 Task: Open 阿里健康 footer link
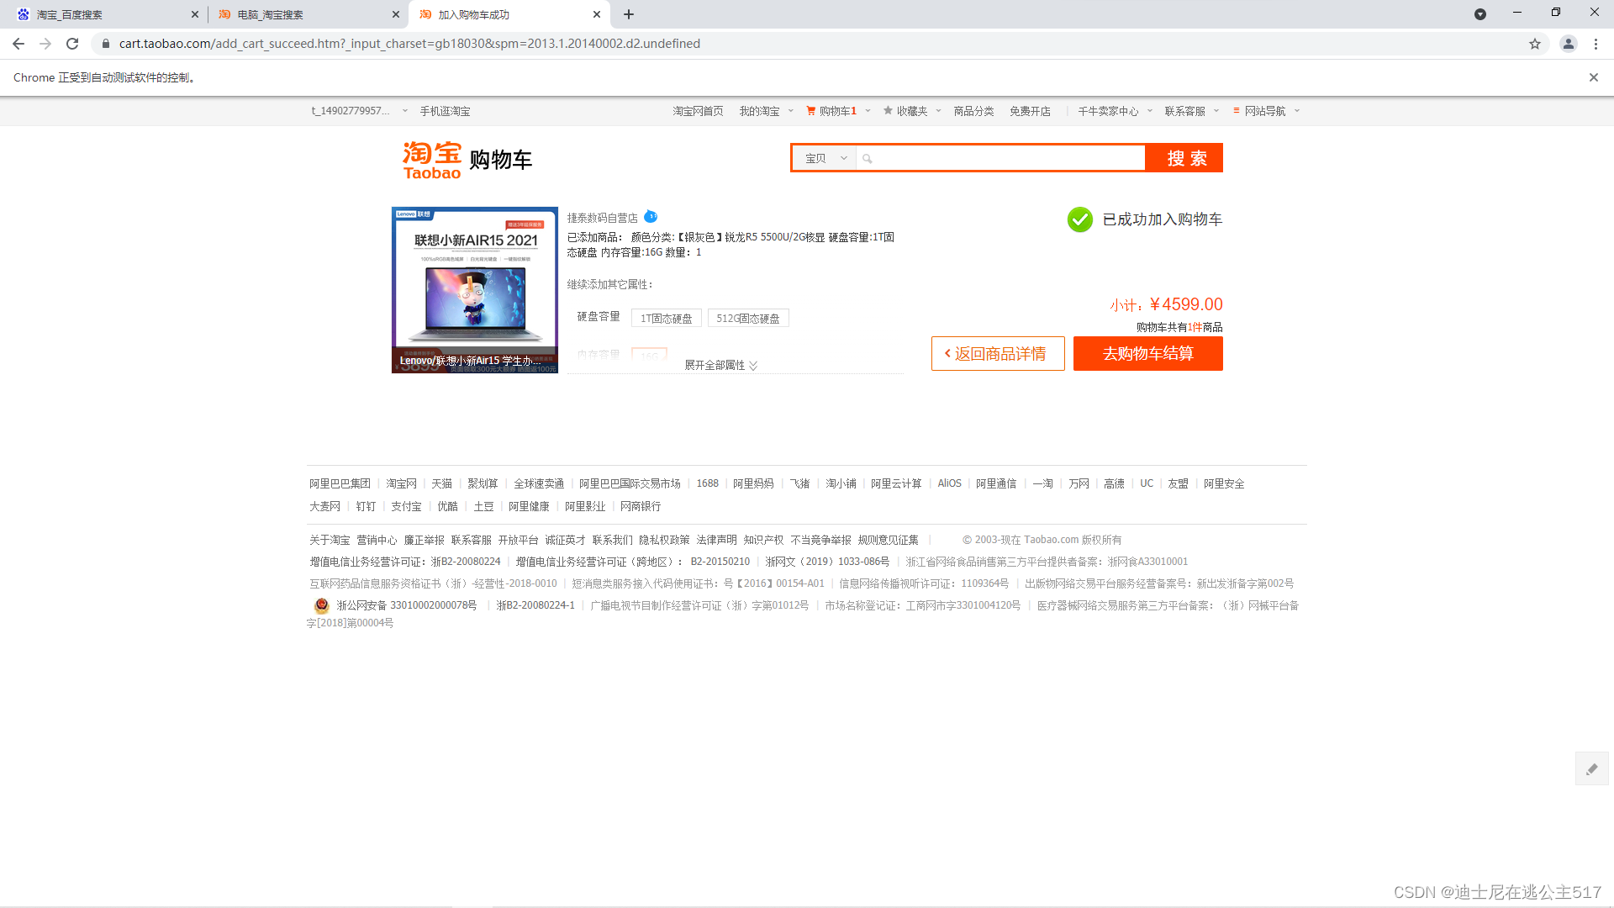click(x=529, y=506)
